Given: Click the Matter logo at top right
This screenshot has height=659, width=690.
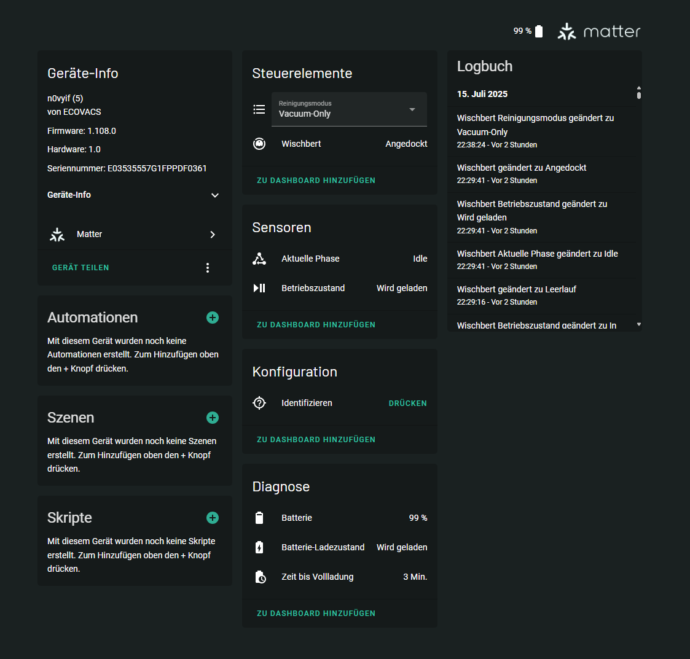Looking at the screenshot, I should pyautogui.click(x=599, y=31).
